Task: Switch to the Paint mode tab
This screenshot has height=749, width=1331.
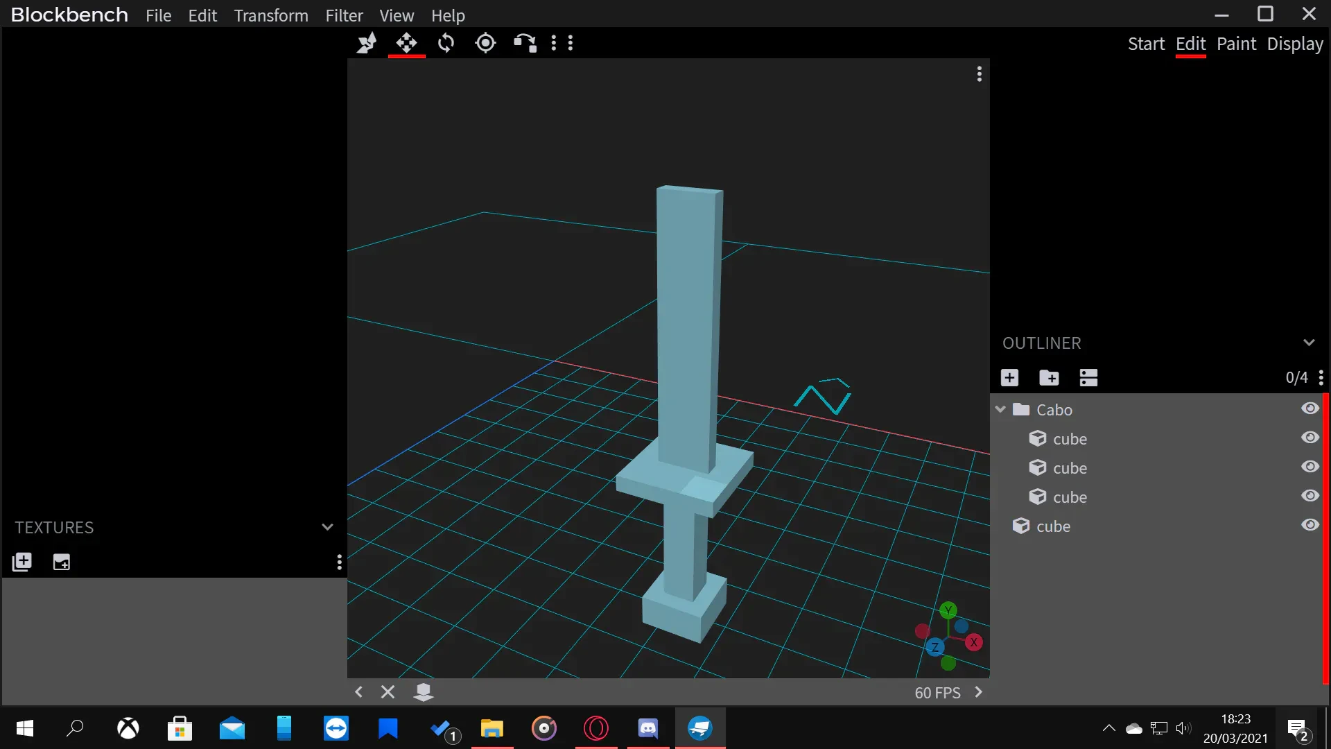Action: [x=1236, y=44]
